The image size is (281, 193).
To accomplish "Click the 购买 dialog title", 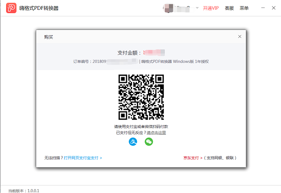I will click(x=49, y=37).
